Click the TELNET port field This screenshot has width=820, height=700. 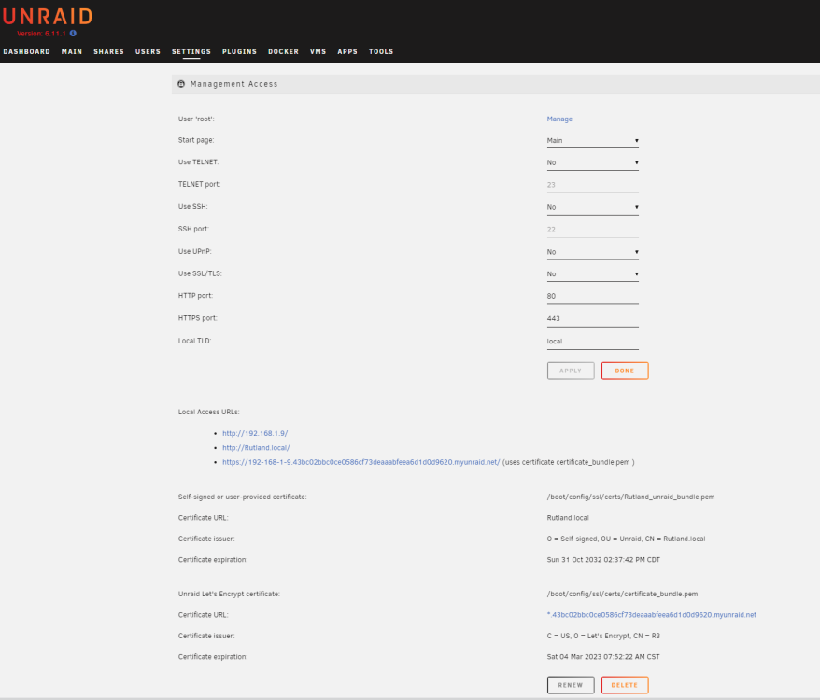coord(592,185)
